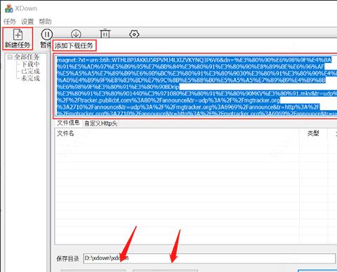Image resolution: width=337 pixels, height=272 pixels.
Task: Open the 帮助 menu
Action: pyautogui.click(x=45, y=22)
